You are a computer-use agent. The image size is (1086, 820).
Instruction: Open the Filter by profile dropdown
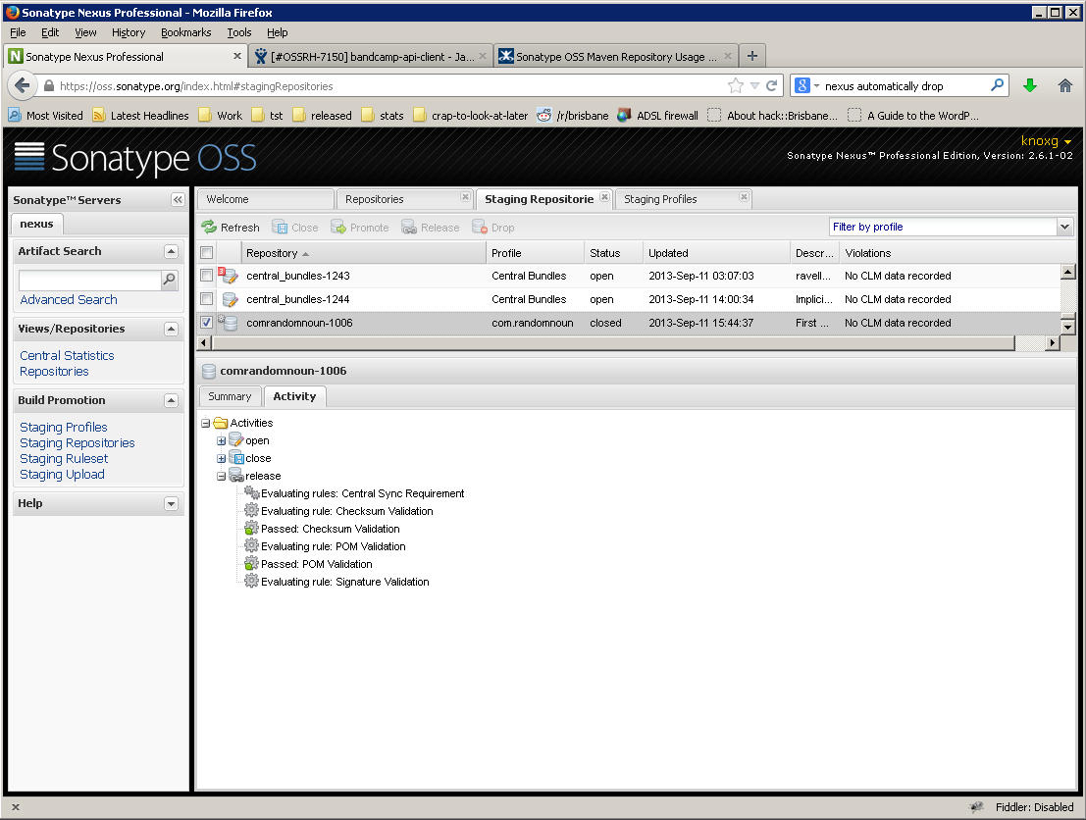tap(1065, 227)
